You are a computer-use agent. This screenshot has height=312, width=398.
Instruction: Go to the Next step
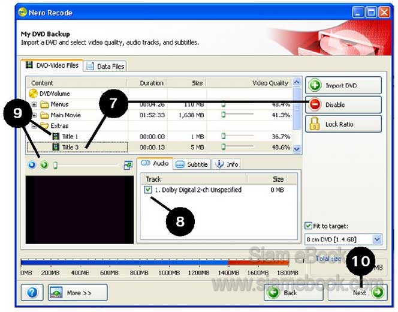pyautogui.click(x=357, y=293)
